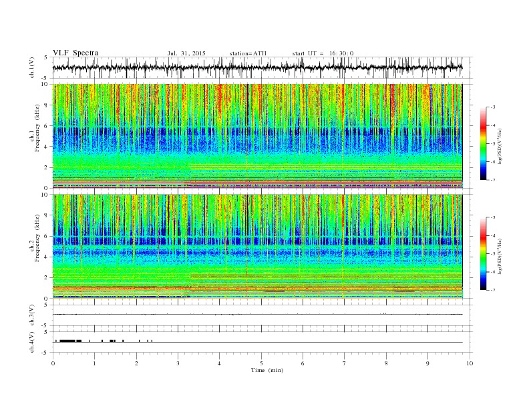The image size is (529, 408).
Task: Click time axis tick label "8"
Action: 386,363
